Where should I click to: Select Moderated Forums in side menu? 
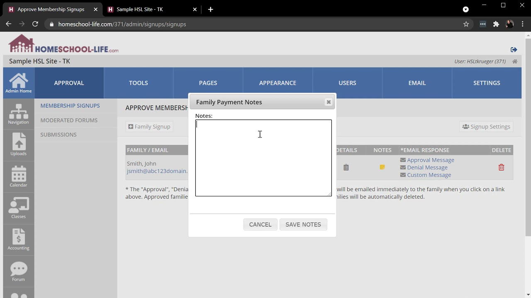pyautogui.click(x=69, y=120)
